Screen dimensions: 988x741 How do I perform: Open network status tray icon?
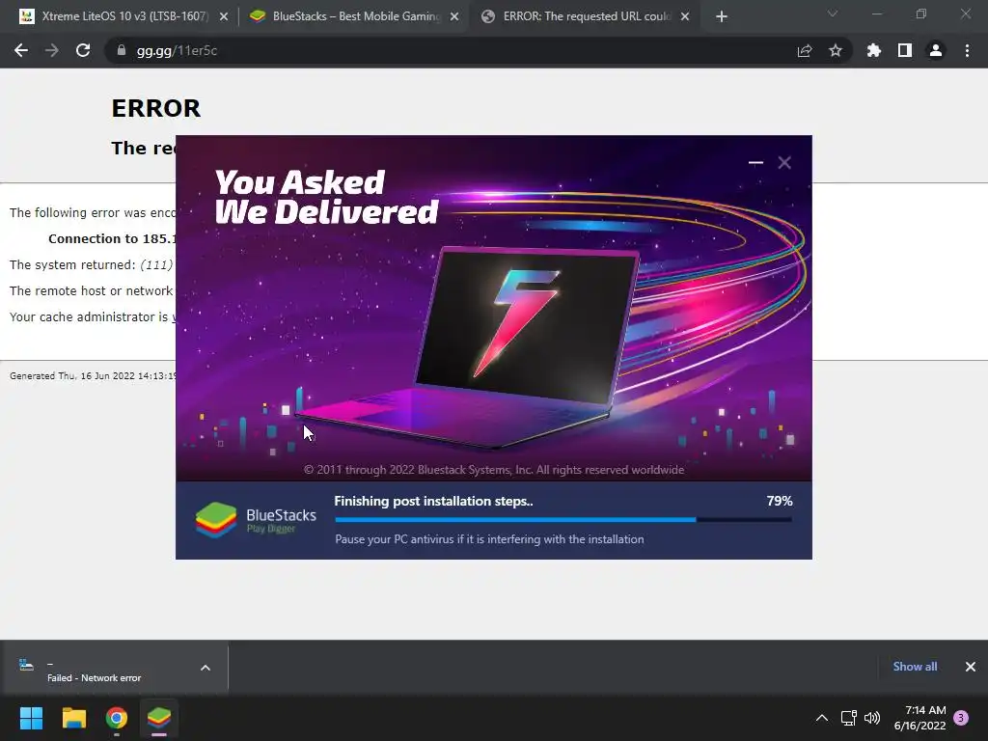[849, 718]
